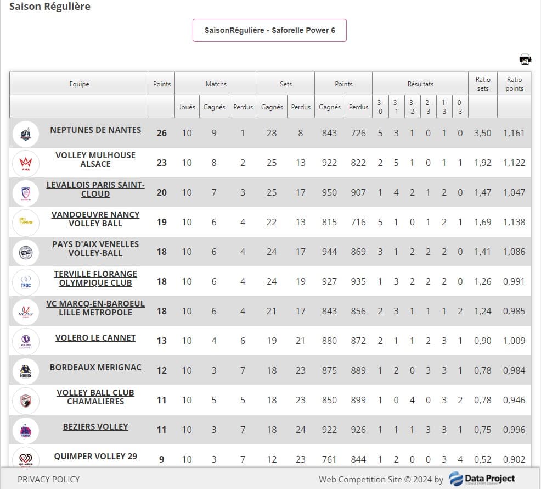Image resolution: width=541 pixels, height=489 pixels.
Task: Click the Terville Florange TFOC logo
Action: [26, 282]
